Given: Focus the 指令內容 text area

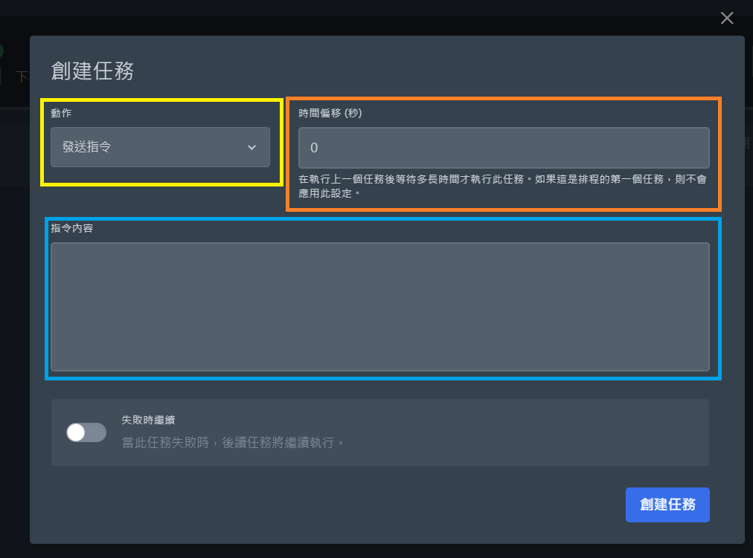Looking at the screenshot, I should pyautogui.click(x=379, y=306).
